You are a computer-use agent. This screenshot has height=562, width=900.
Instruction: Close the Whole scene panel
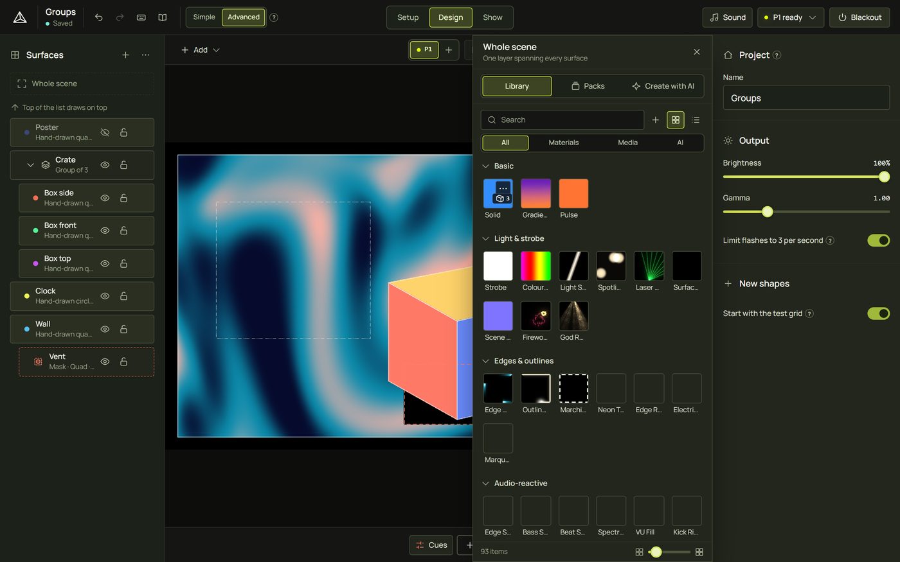pyautogui.click(x=697, y=52)
